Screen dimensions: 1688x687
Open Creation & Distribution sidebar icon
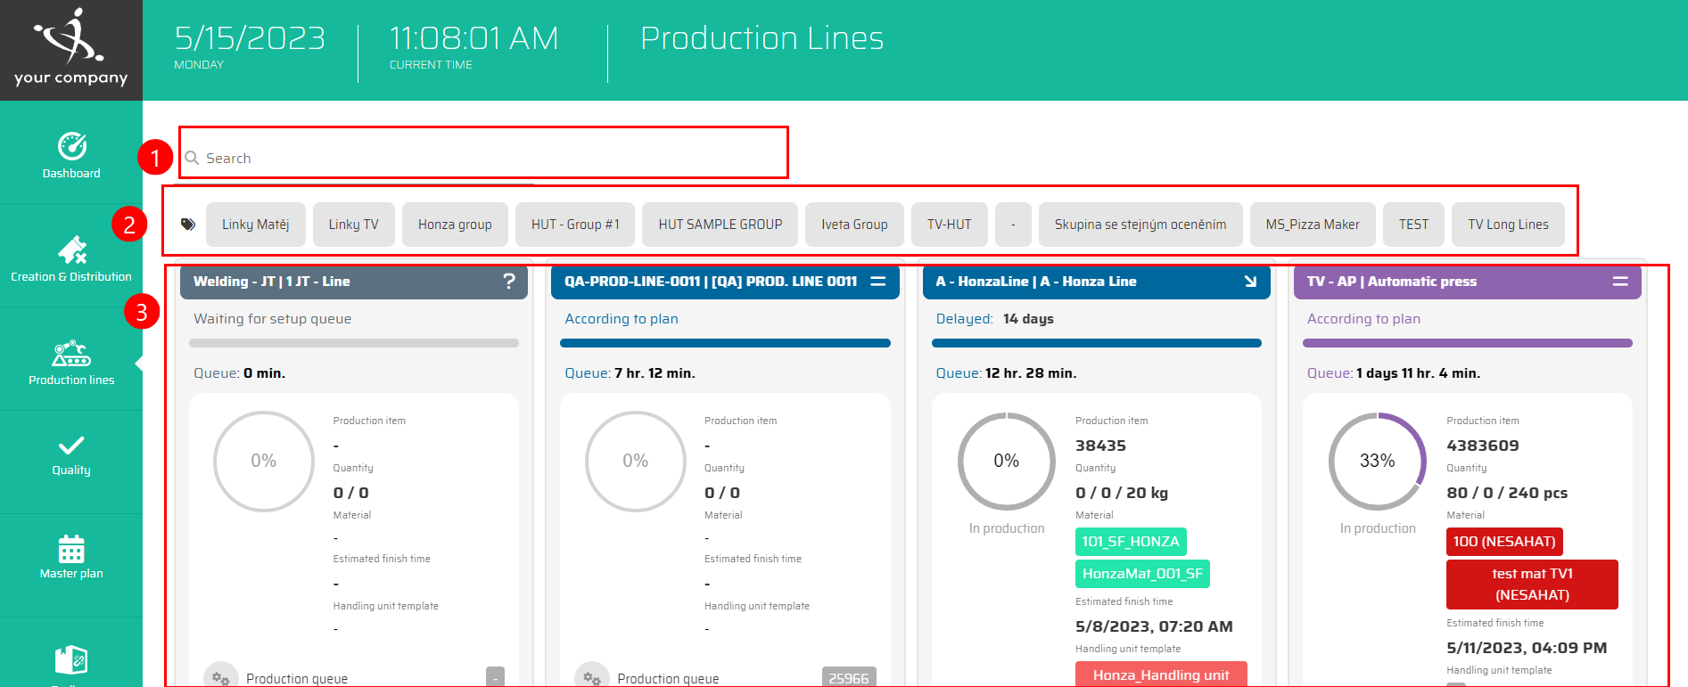(71, 250)
